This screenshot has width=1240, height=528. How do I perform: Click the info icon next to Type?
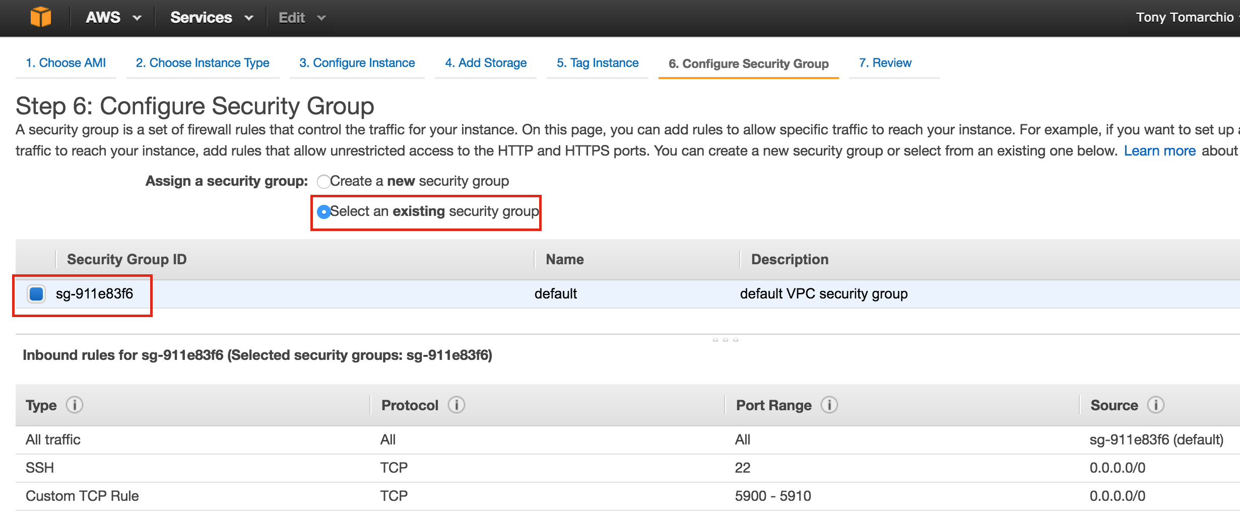point(75,405)
